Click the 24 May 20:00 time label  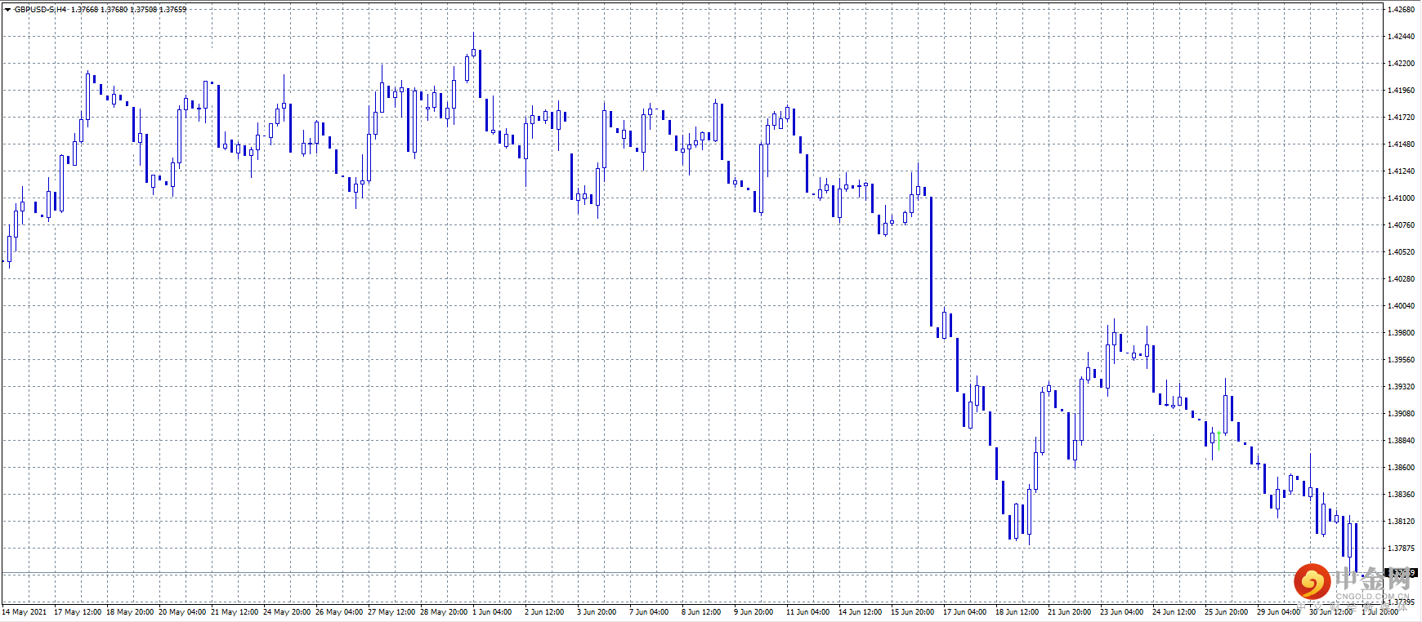point(287,612)
